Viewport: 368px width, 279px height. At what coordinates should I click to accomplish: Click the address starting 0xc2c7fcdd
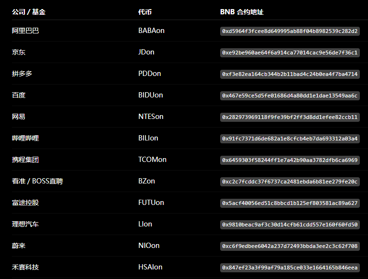tap(290, 182)
